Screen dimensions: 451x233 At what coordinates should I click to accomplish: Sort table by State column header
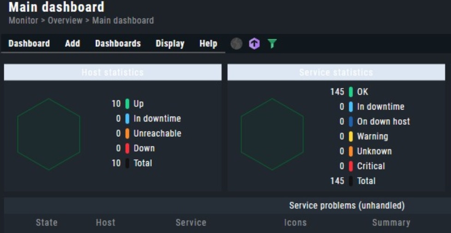tap(47, 222)
